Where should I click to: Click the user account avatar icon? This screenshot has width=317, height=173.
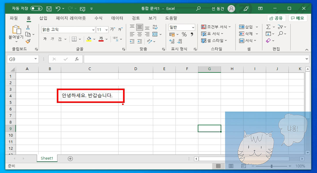point(231,8)
